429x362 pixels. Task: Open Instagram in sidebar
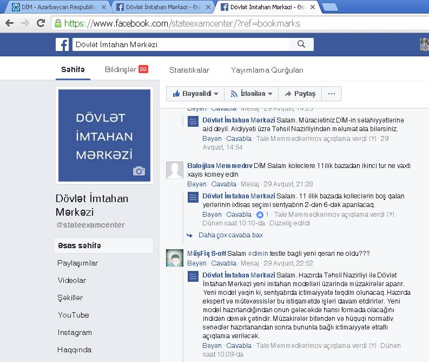[75, 332]
